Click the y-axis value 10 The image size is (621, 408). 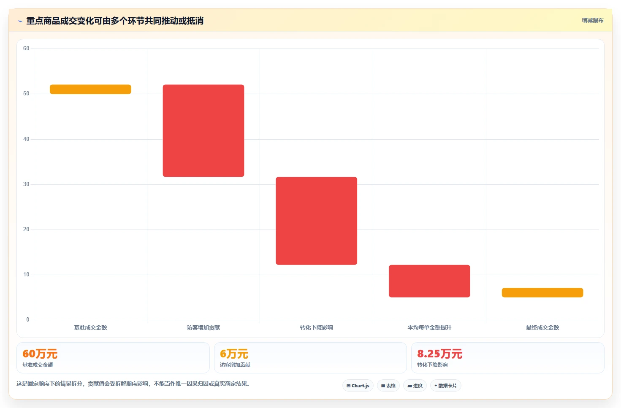click(26, 275)
